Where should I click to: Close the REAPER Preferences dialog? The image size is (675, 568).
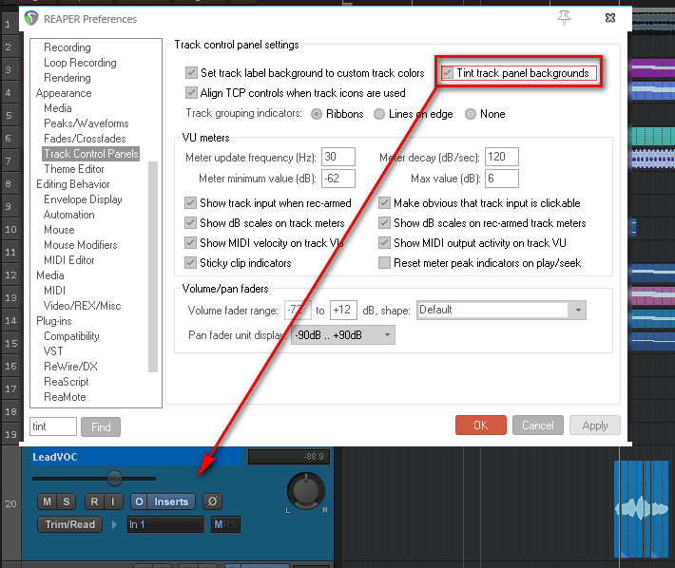pyautogui.click(x=610, y=18)
